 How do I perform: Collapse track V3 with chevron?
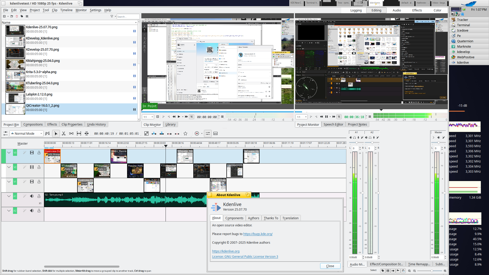click(x=9, y=153)
